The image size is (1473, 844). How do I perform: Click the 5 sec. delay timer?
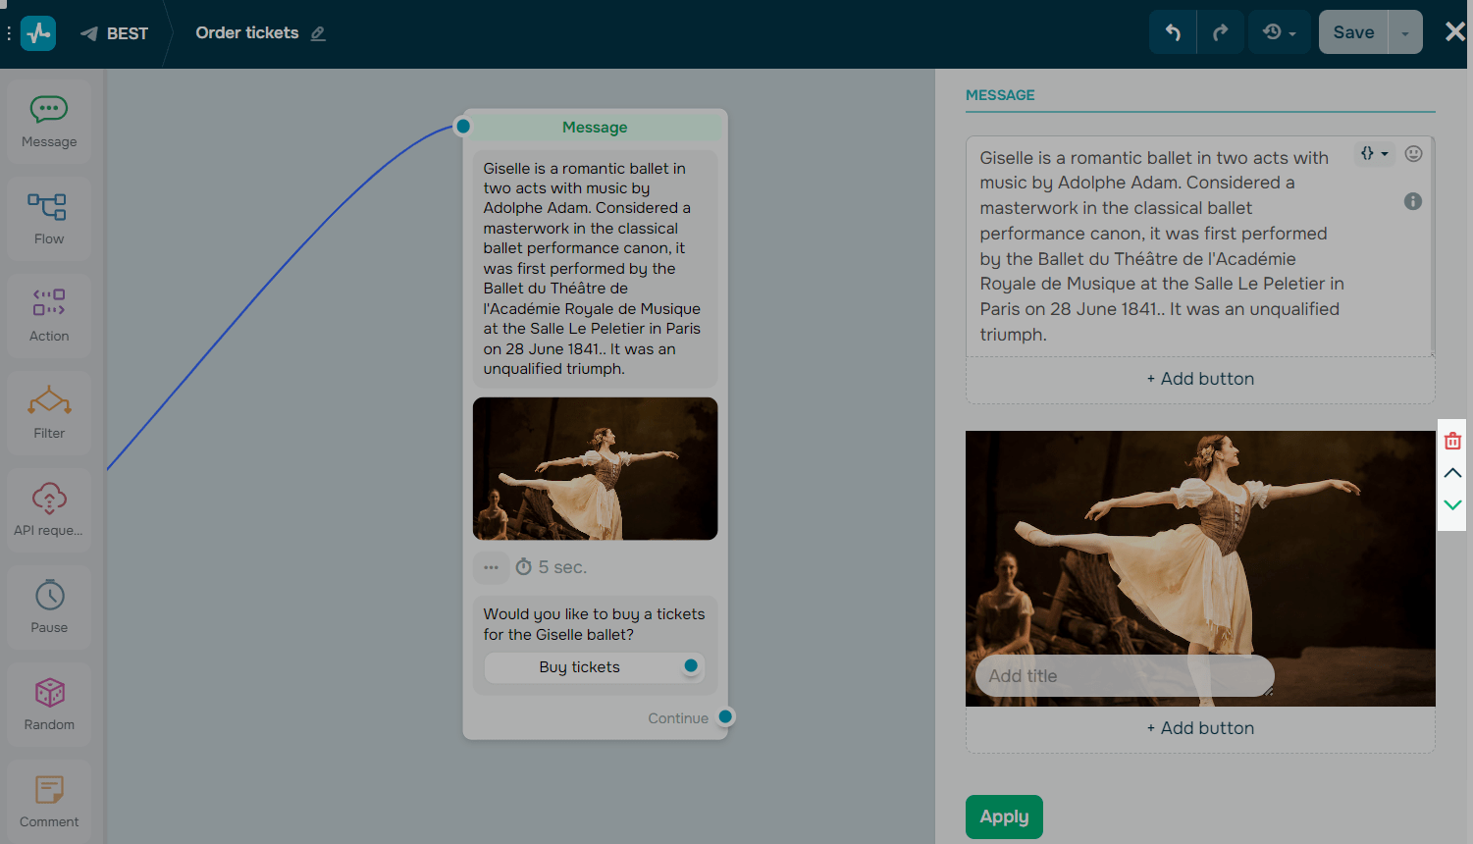click(x=552, y=567)
